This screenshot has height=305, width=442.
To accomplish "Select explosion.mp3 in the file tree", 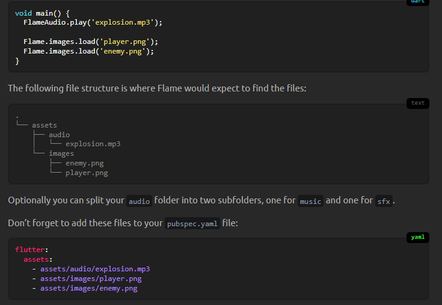I will (93, 144).
